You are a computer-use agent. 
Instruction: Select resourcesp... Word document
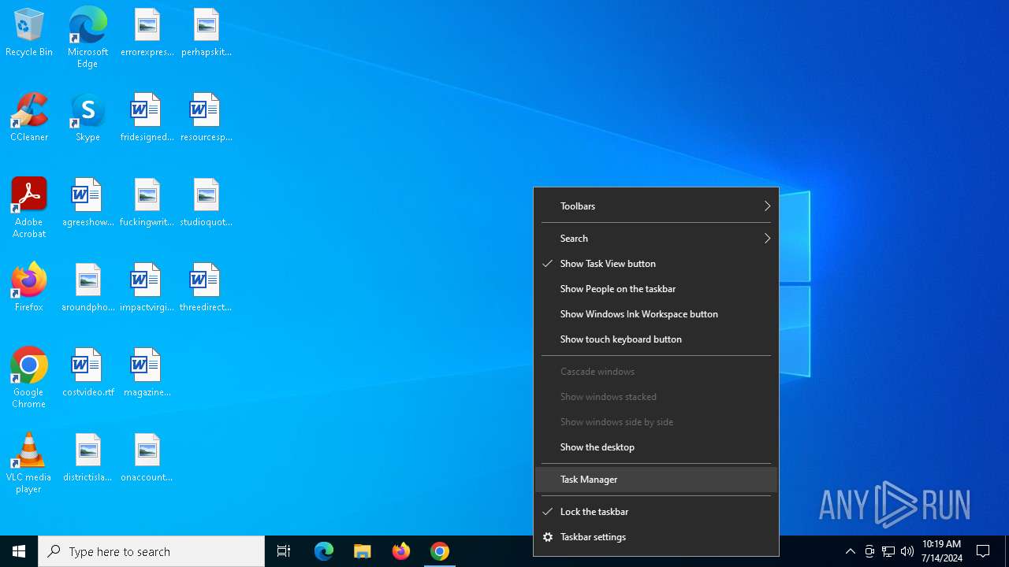click(x=206, y=118)
